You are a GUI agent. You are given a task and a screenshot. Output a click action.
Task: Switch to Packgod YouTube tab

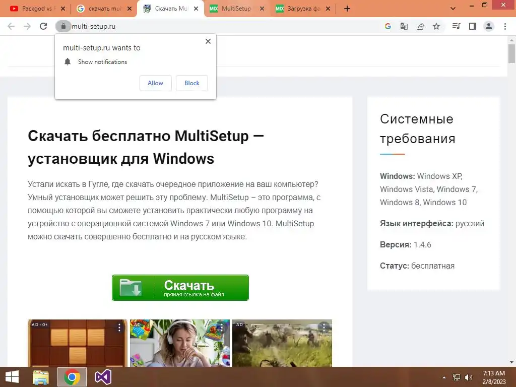point(37,9)
